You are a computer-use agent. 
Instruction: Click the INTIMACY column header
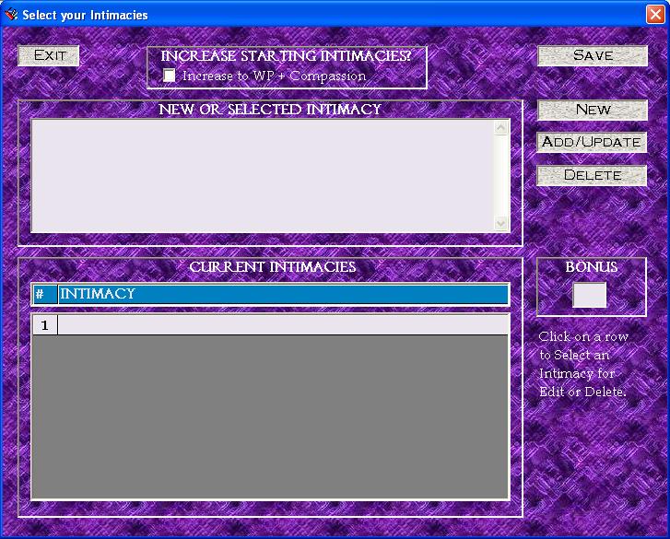283,294
